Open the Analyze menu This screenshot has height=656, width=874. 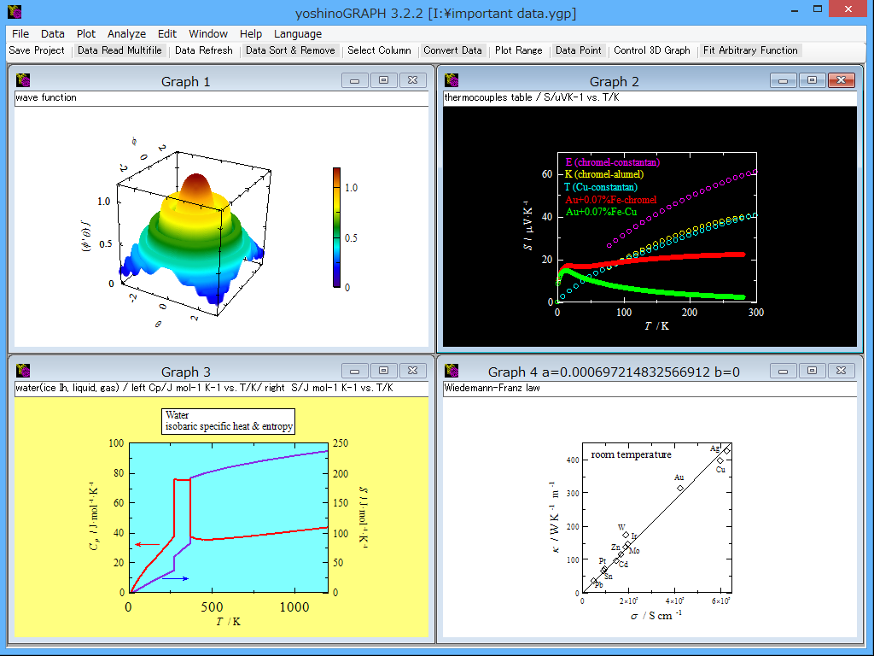pyautogui.click(x=126, y=34)
